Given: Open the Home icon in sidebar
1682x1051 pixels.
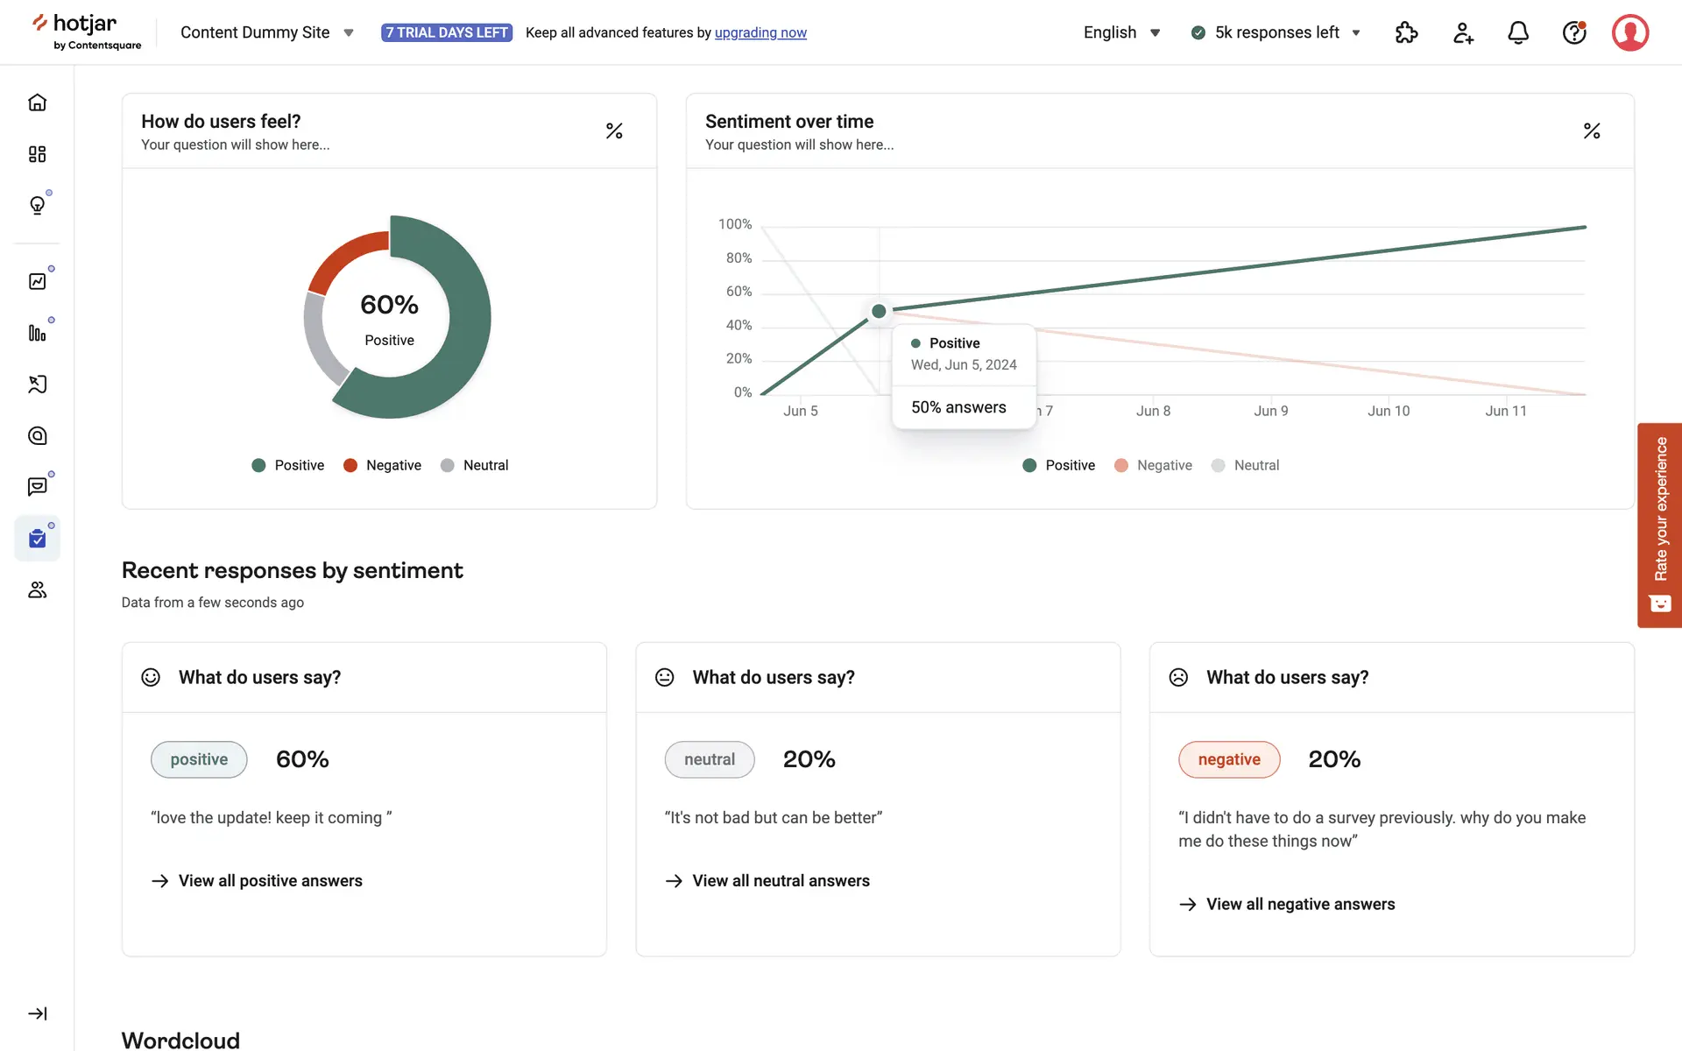Looking at the screenshot, I should [x=37, y=102].
